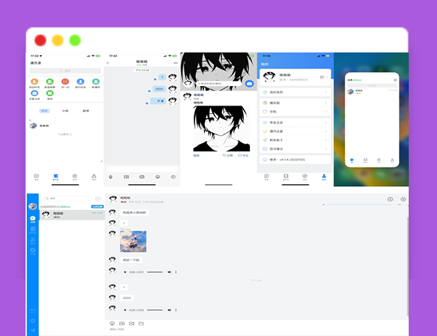Viewport: 437px width, 336px height.
Task: Play the first audio message
Action: tap(124, 272)
